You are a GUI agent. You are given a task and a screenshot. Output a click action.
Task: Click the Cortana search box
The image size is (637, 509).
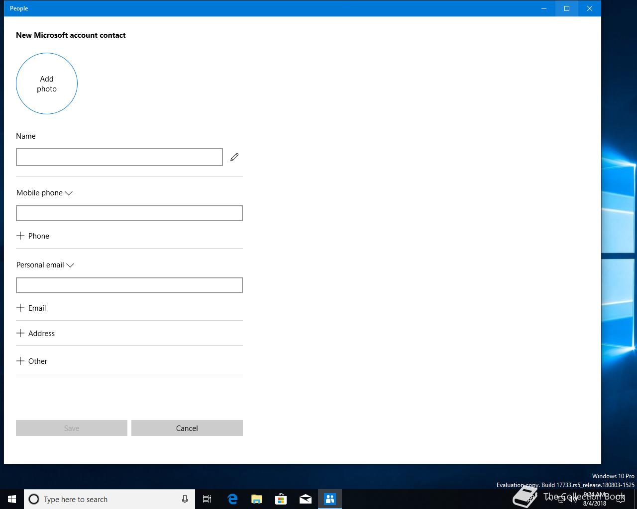pos(109,499)
